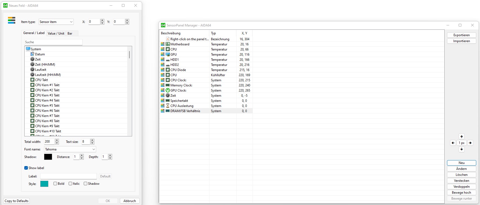Open the Font name dropdown
480x205 pixels.
pyautogui.click(x=70, y=149)
